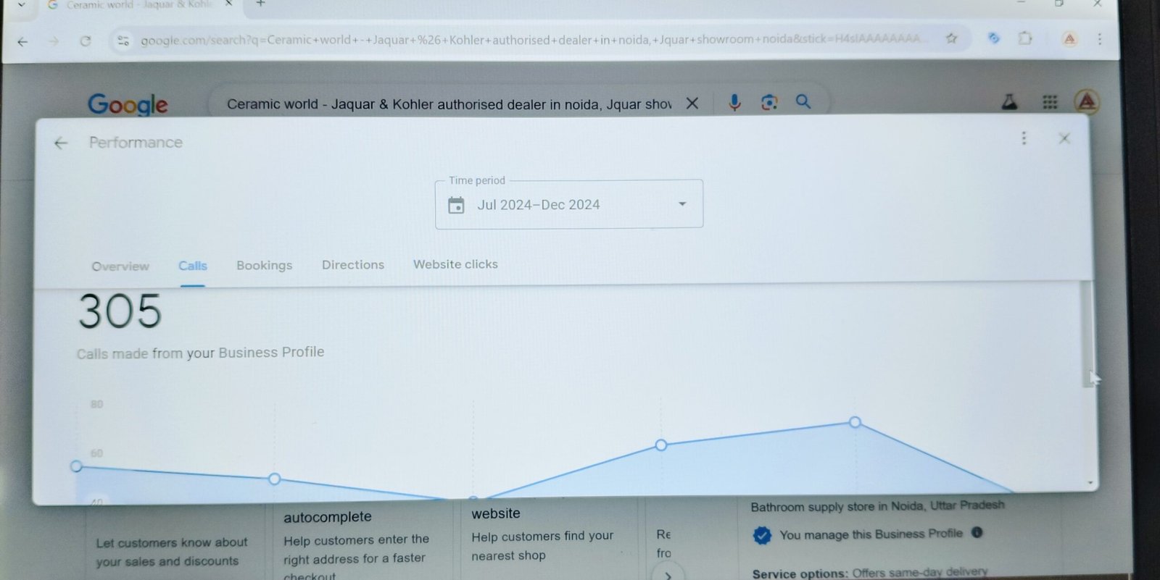Open the Performance panel three-dot options
Image resolution: width=1160 pixels, height=580 pixels.
click(x=1024, y=138)
